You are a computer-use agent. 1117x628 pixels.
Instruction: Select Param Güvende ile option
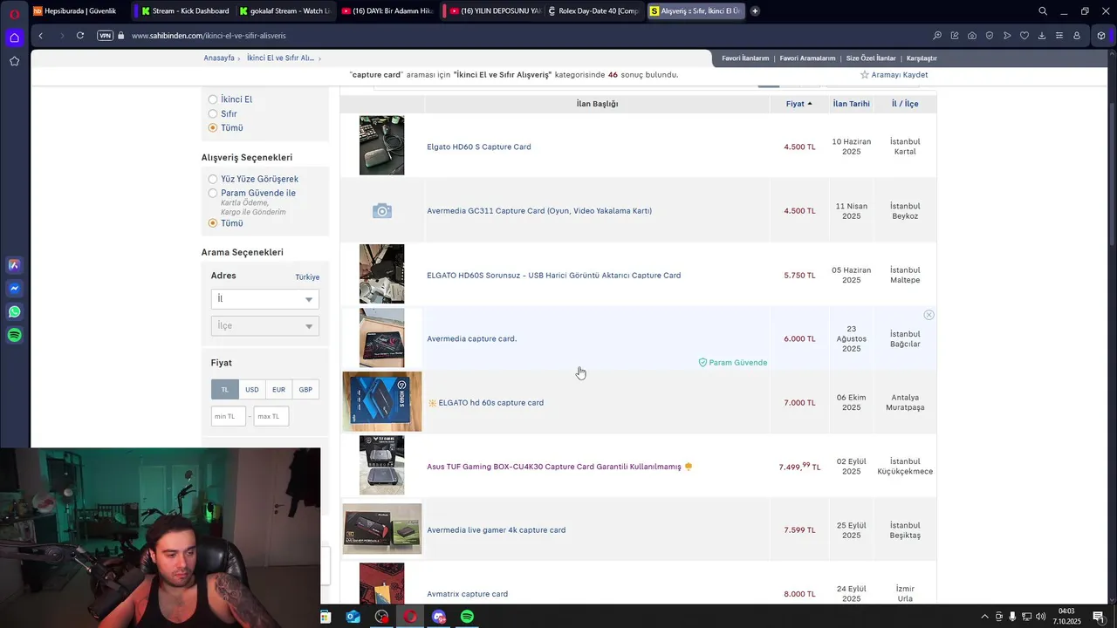213,193
